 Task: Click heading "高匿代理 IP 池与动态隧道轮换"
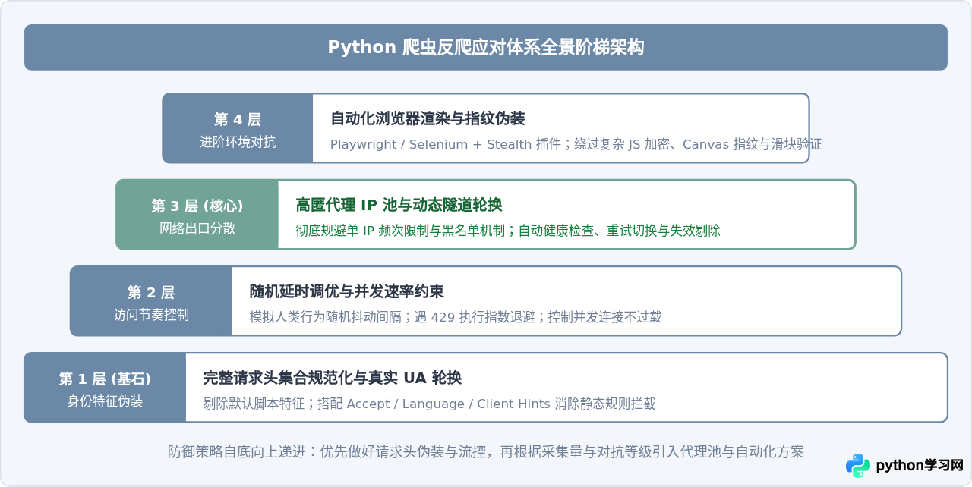click(x=399, y=205)
